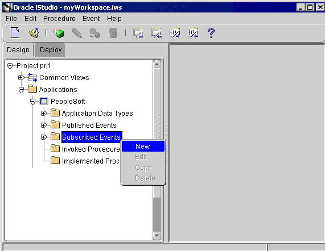
Task: Click the green Create New Object icon
Action: point(59,33)
